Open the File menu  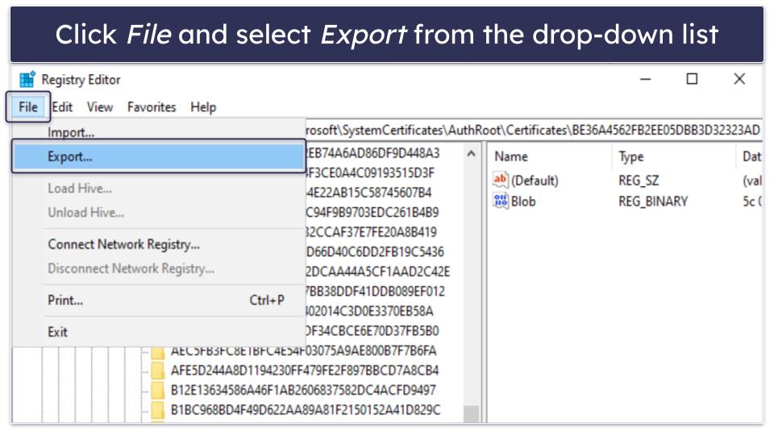point(28,107)
